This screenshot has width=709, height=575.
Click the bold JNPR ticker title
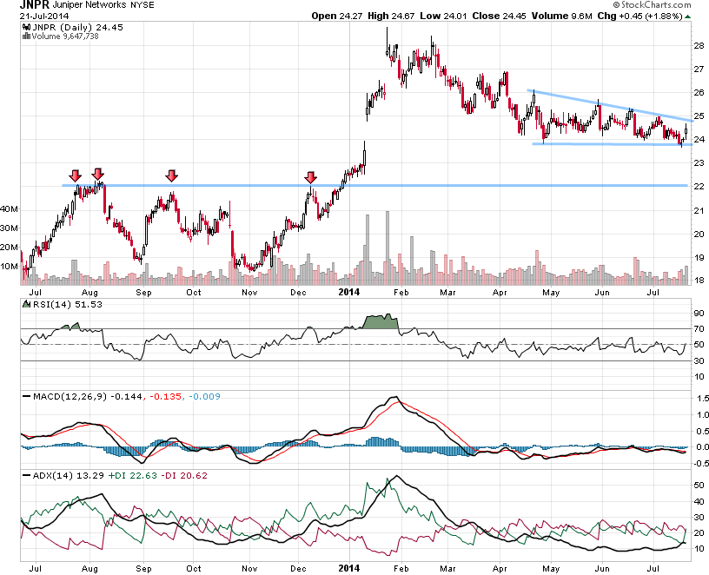(x=34, y=5)
